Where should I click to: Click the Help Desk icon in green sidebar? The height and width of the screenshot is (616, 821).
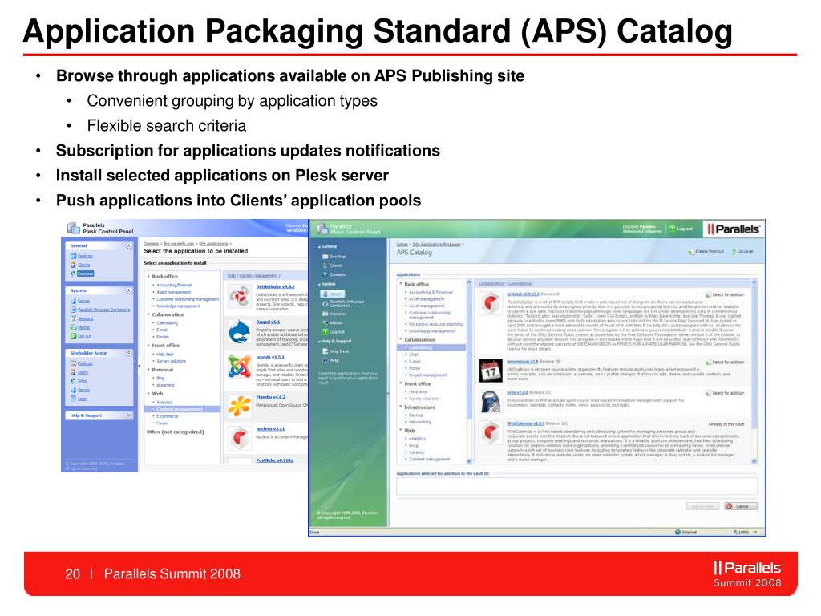click(326, 351)
